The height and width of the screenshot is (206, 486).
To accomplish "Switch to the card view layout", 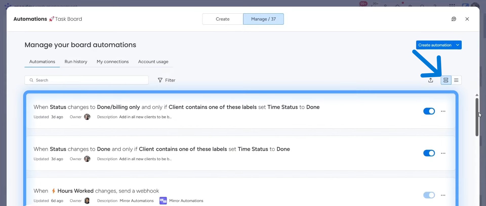I will [x=446, y=80].
